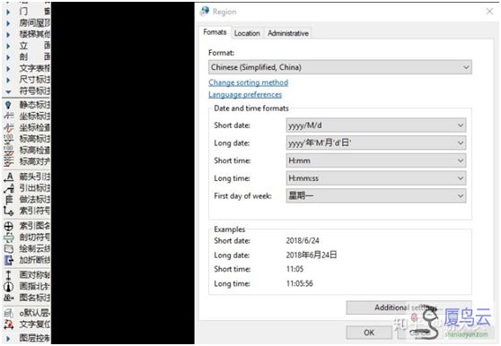The height and width of the screenshot is (346, 501).
Task: Click the 引出标注 menu text
Action: [x=35, y=188]
